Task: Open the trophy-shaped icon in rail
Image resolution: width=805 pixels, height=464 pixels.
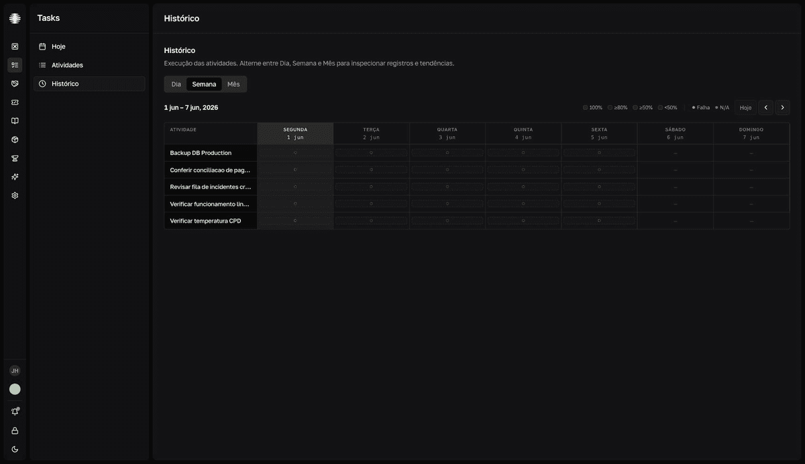Action: (x=15, y=158)
